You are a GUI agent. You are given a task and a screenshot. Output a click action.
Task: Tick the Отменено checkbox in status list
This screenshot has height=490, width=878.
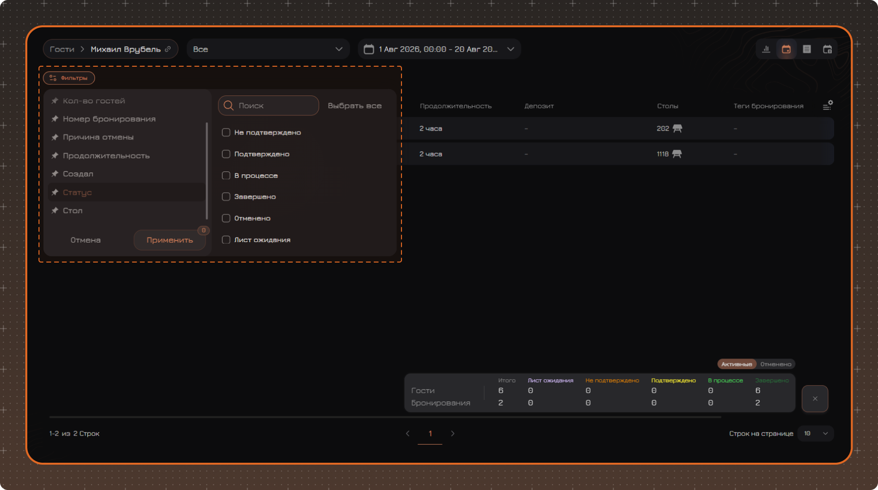tap(226, 218)
